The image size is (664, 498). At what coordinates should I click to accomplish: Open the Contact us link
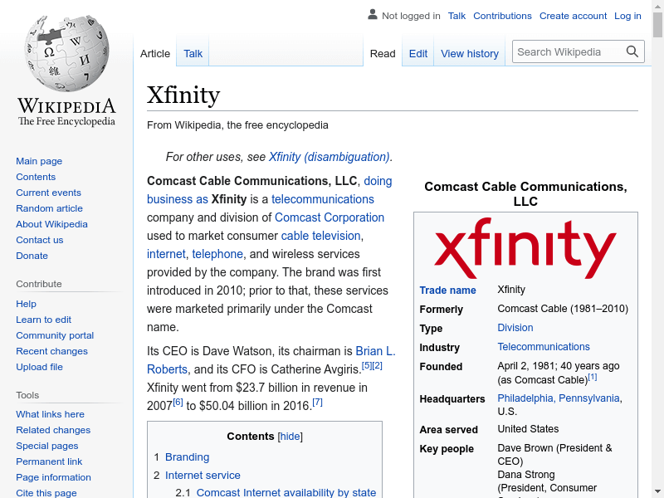39,240
